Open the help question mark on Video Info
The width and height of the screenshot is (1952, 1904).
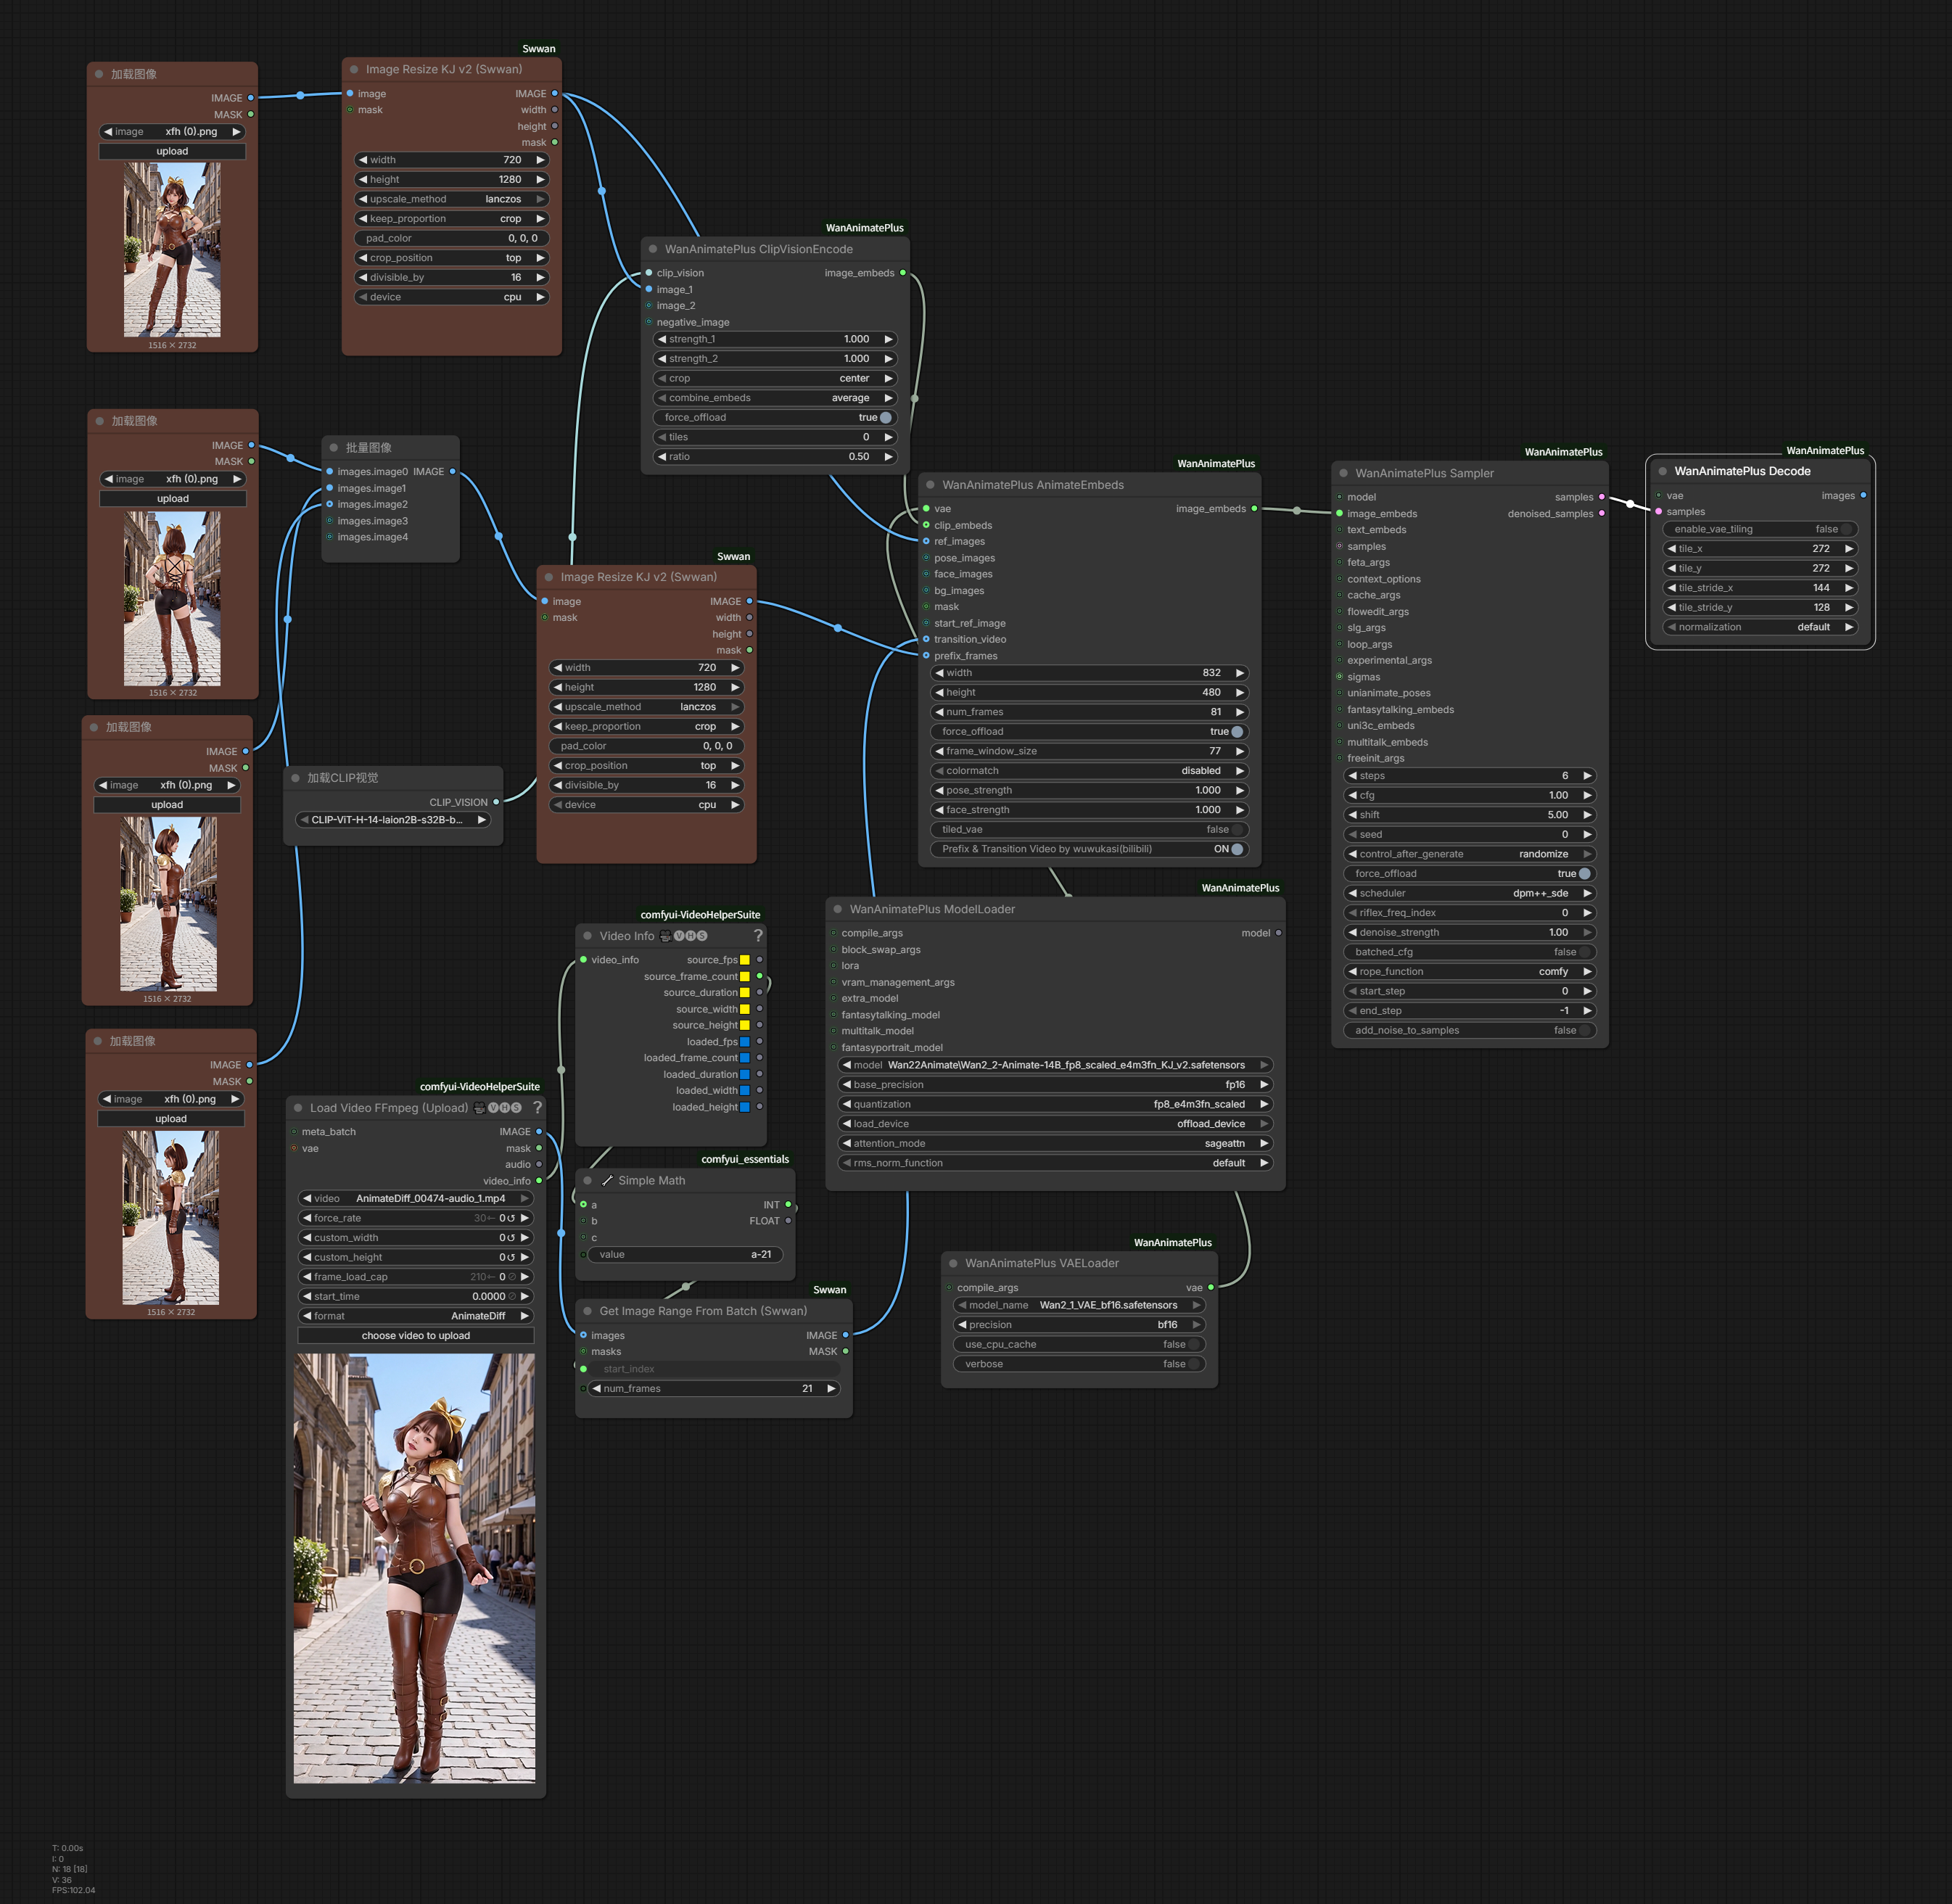(758, 936)
